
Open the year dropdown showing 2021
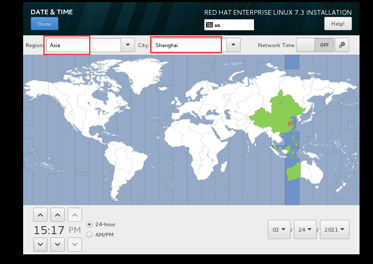tap(335, 230)
